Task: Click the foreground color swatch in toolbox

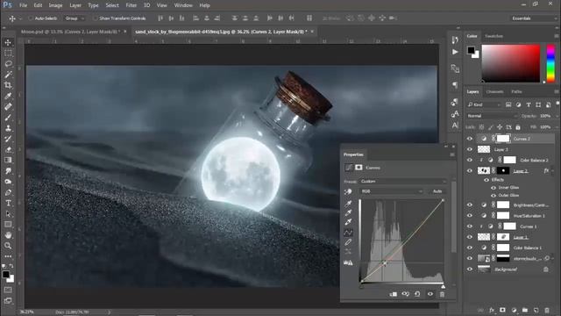Action: [x=6, y=275]
